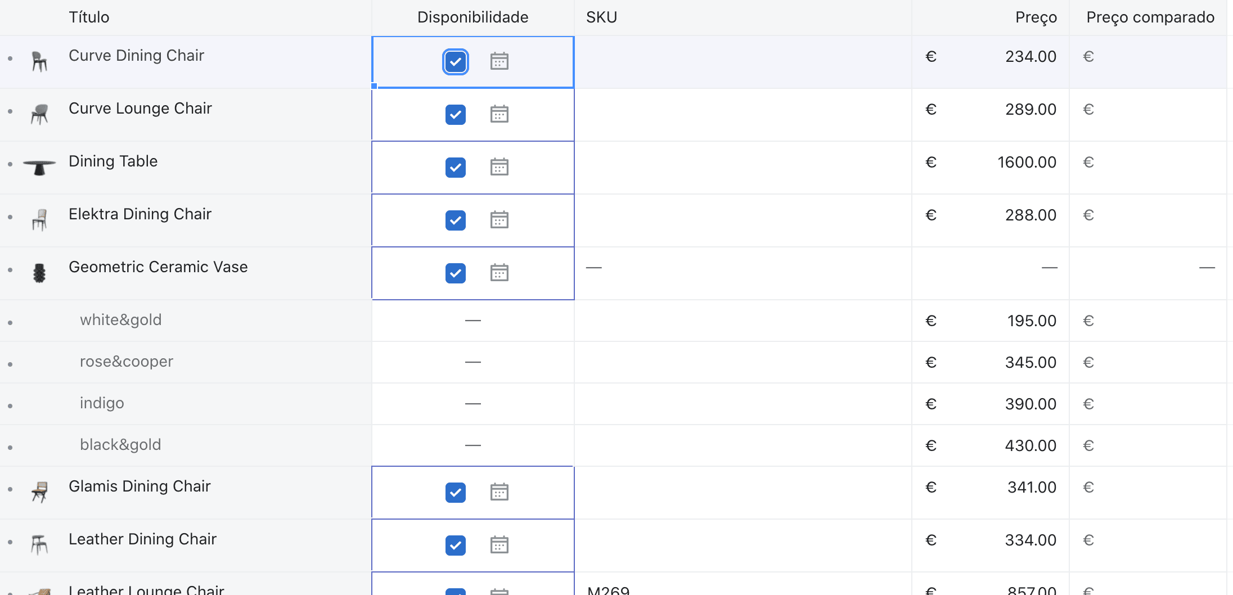Click the Preço value 1600.00 for Dining Table

tap(1026, 162)
